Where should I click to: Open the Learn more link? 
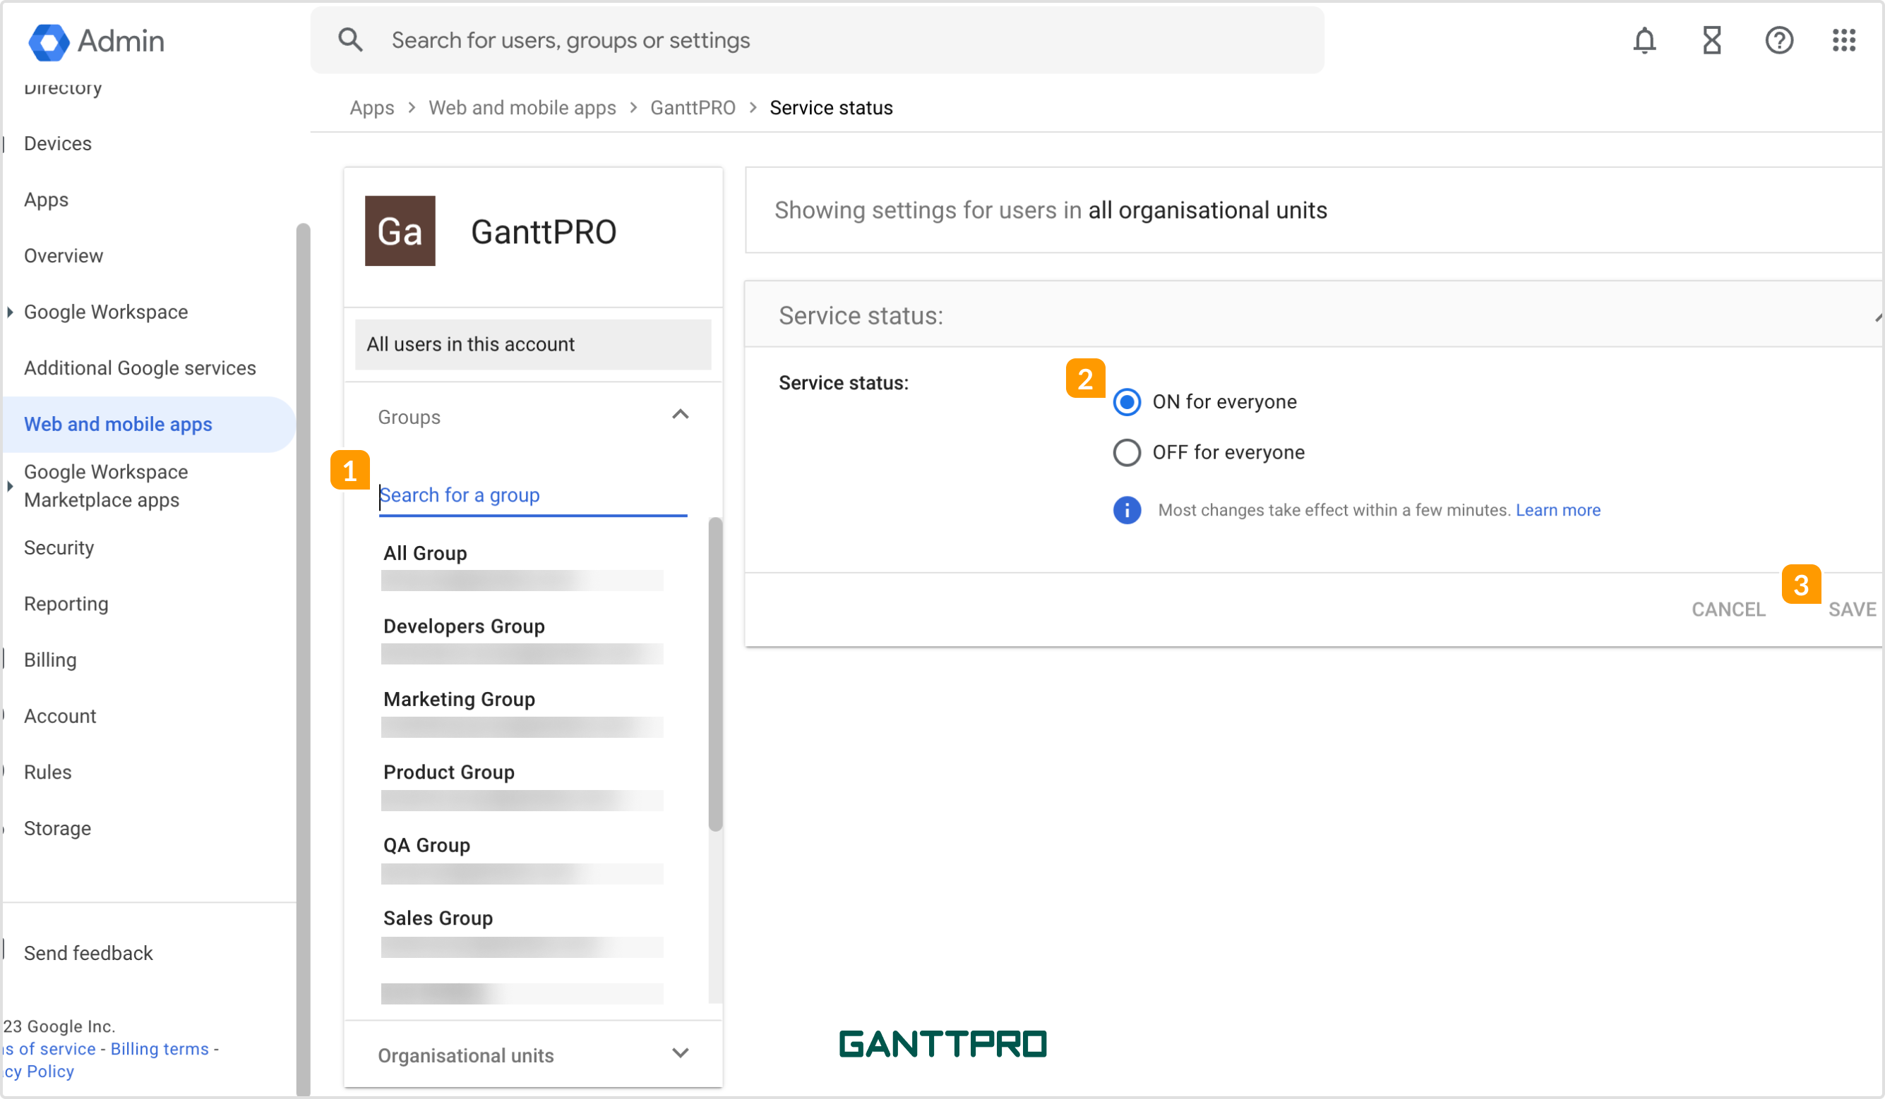[1558, 511]
